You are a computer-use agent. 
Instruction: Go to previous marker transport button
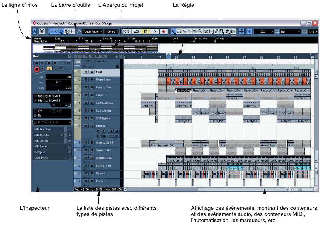[x=124, y=31]
